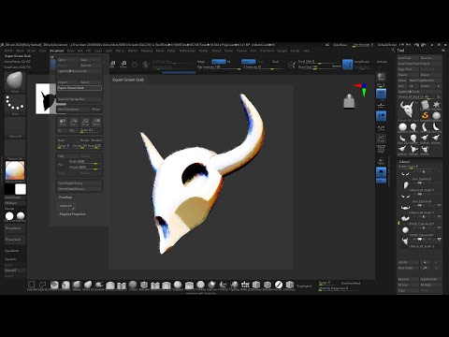Toggle BackfaceMask on the bottom shelf
This screenshot has width=449, height=337.
pos(351,284)
